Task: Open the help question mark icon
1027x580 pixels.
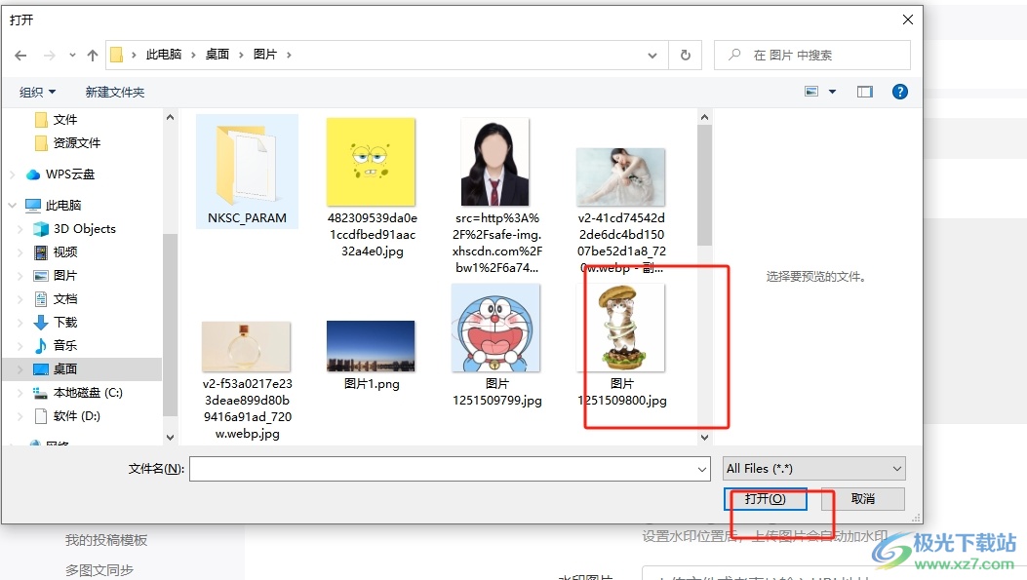Action: [900, 92]
